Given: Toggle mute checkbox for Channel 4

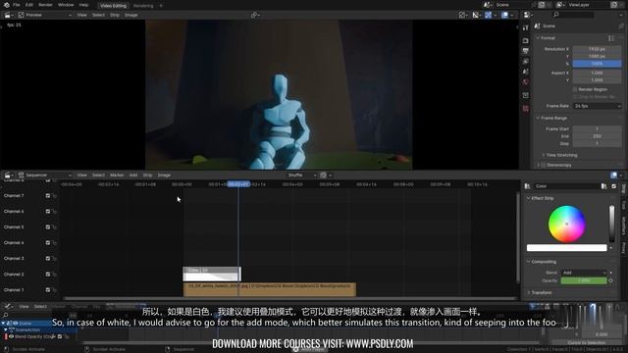Looking at the screenshot, I should tap(48, 242).
